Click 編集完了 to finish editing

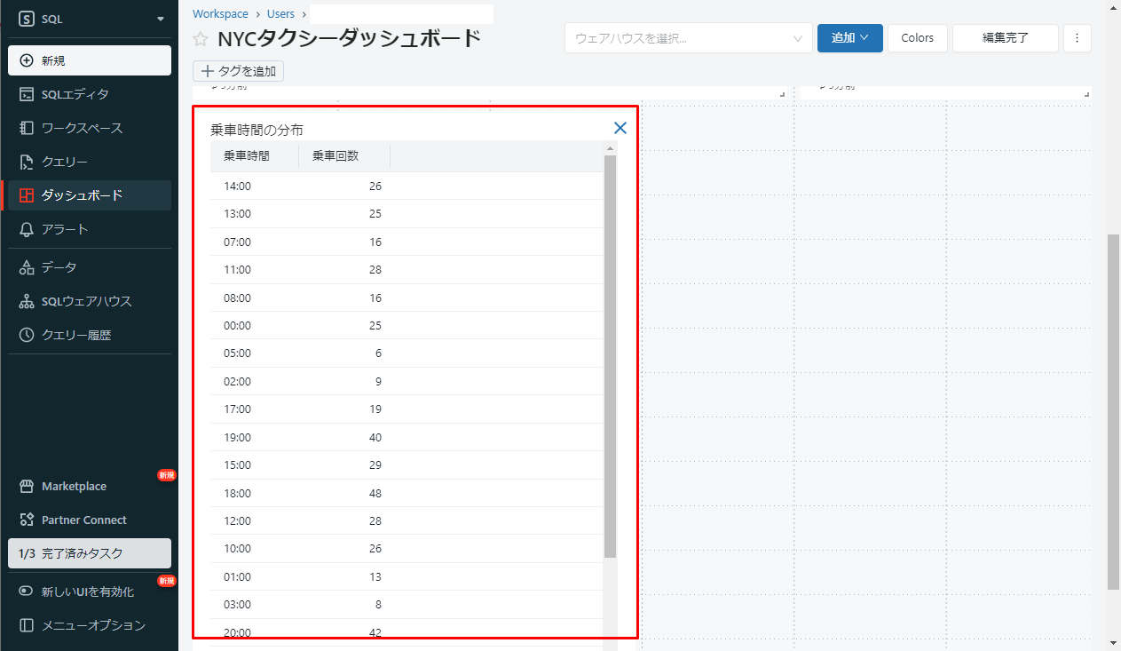coord(1005,38)
